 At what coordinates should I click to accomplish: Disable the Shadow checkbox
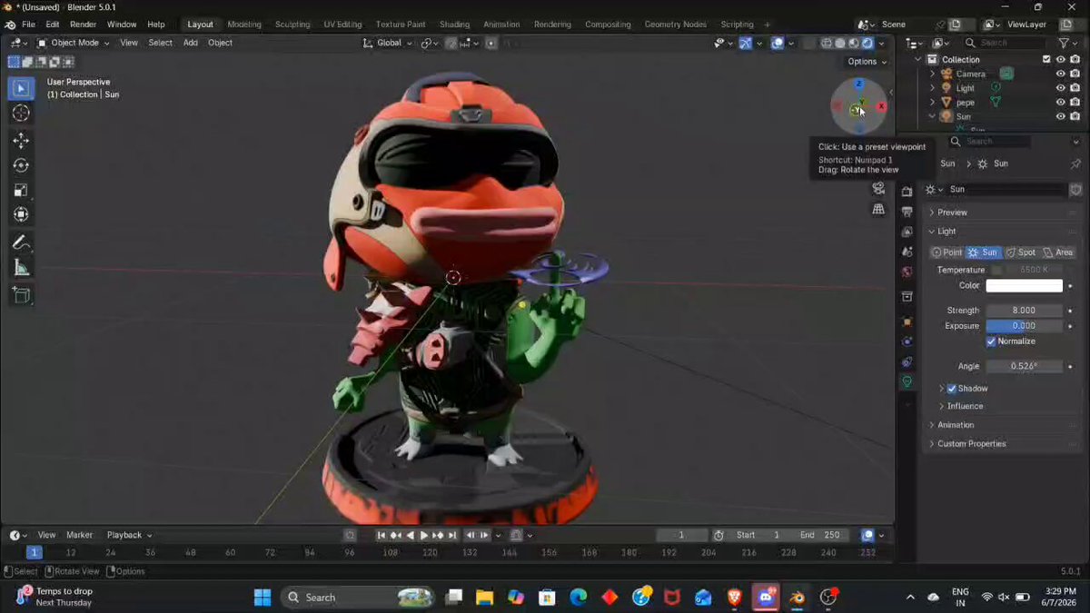[952, 389]
